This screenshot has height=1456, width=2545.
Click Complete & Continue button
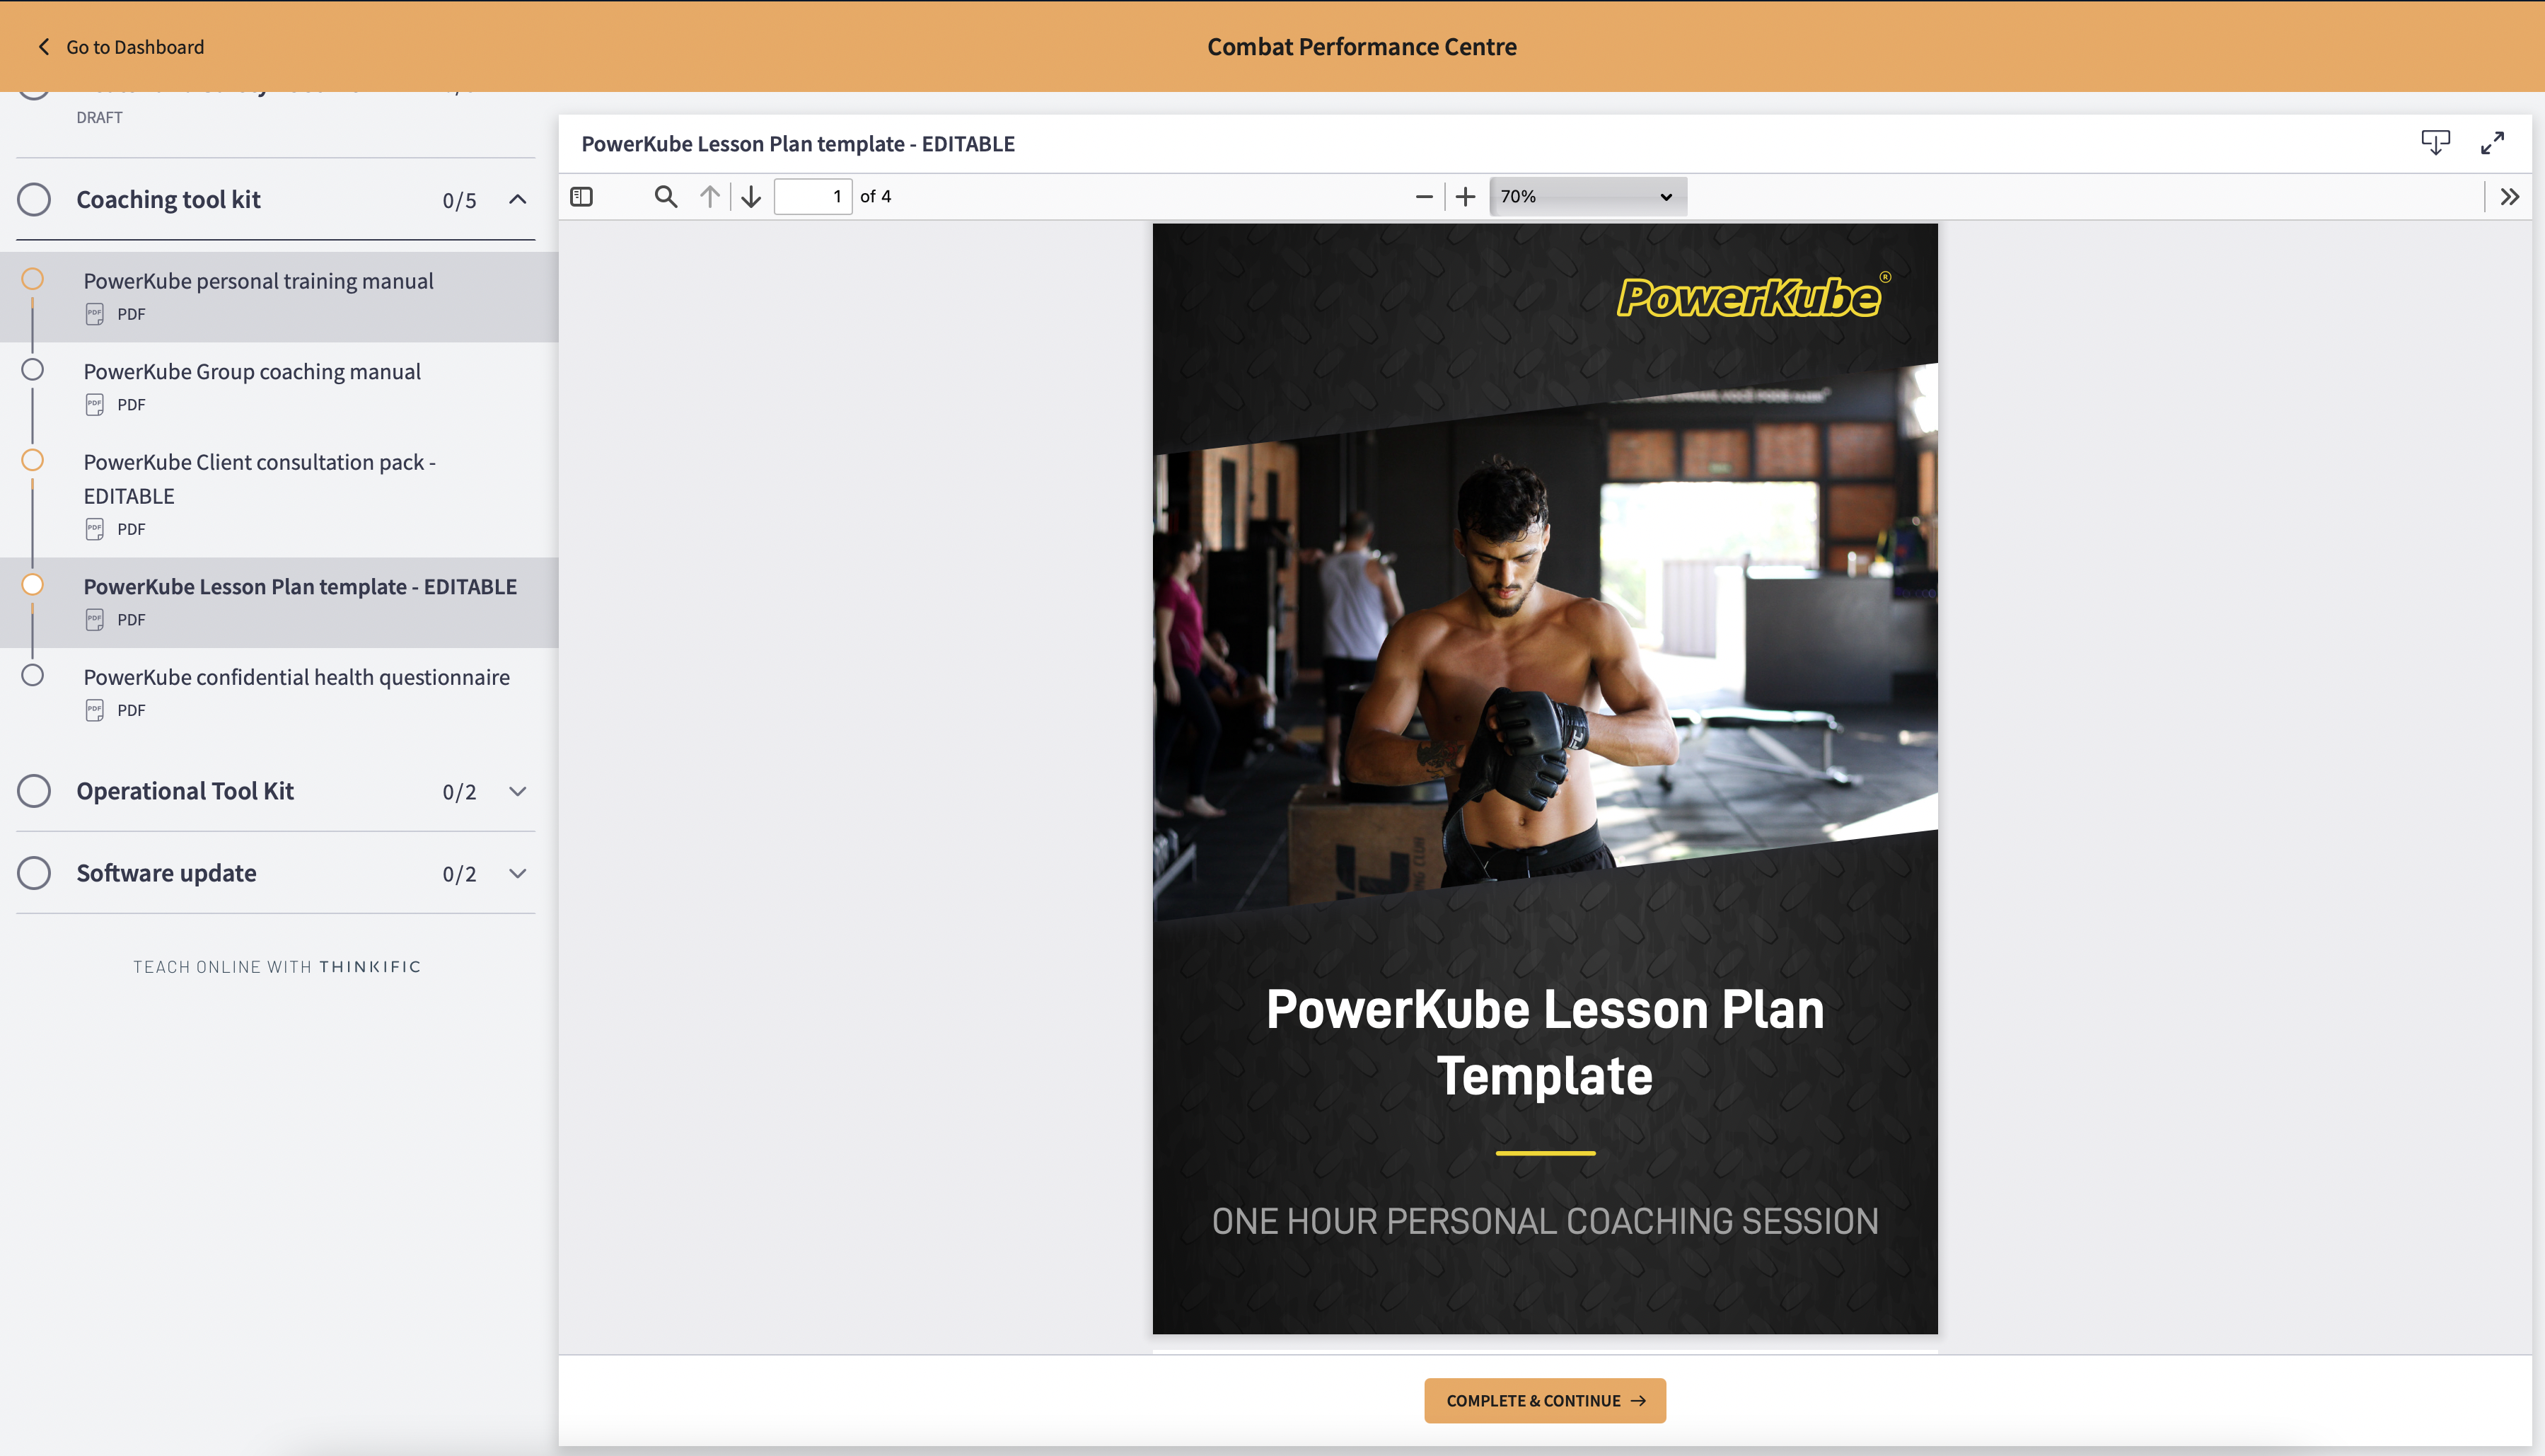pos(1544,1400)
